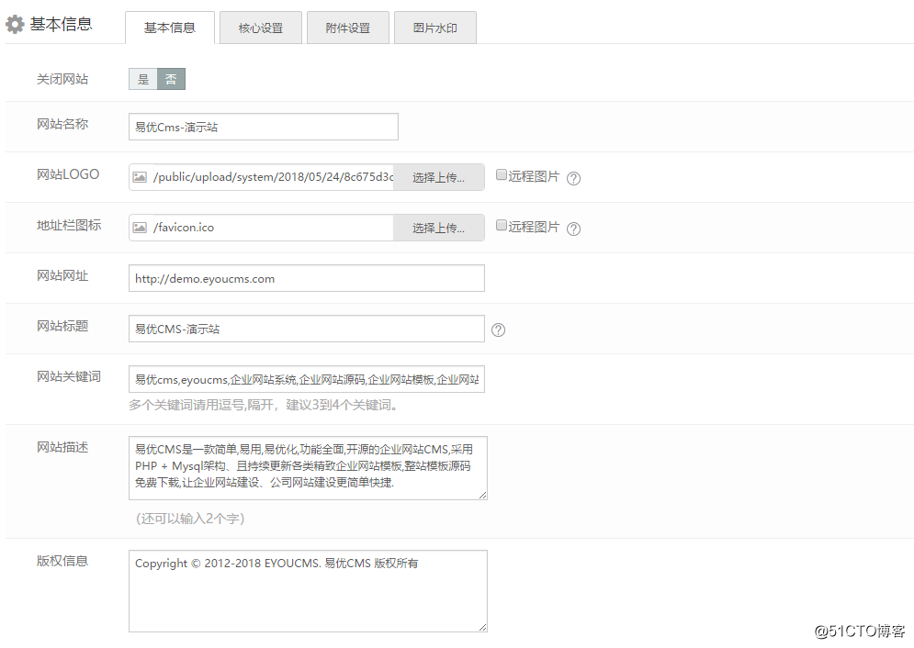
Task: Click resize handle of 版权信息 textarea
Action: coord(482,627)
